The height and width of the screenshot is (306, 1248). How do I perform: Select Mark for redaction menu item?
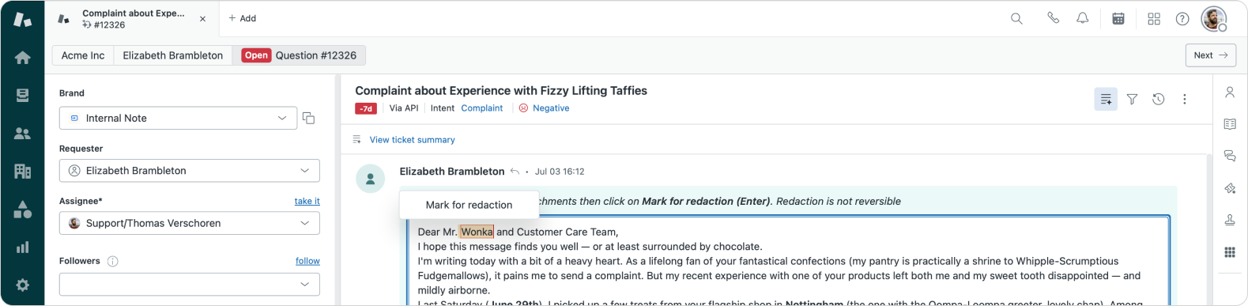pos(469,205)
